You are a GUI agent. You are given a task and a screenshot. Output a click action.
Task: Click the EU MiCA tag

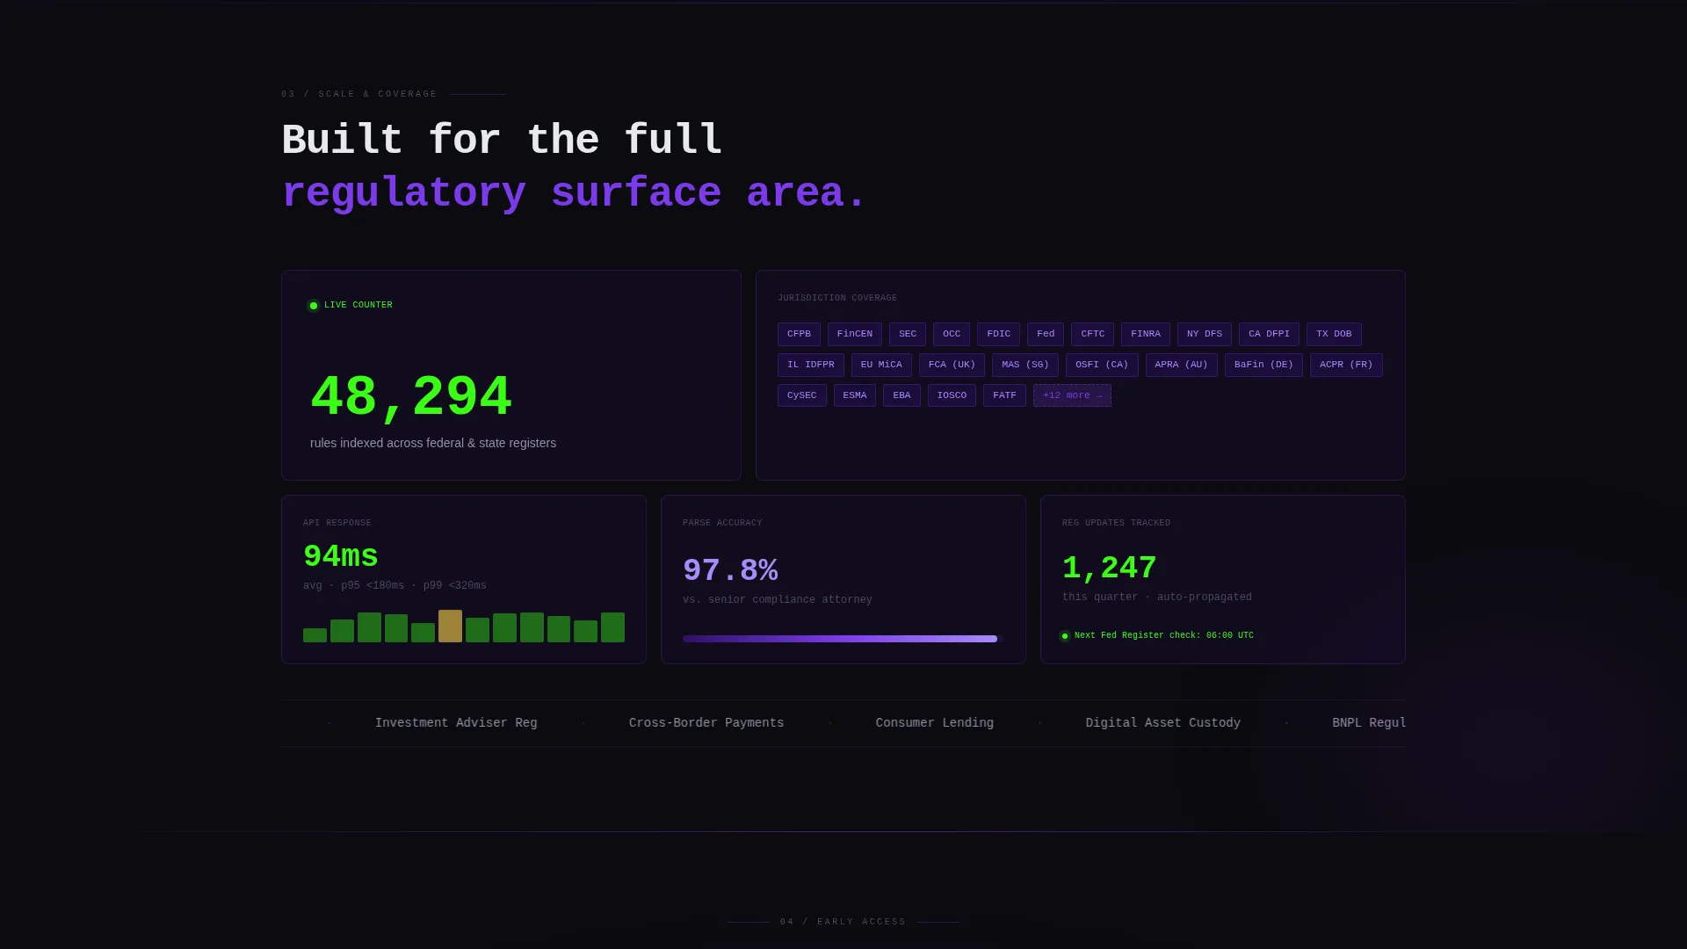881,365
